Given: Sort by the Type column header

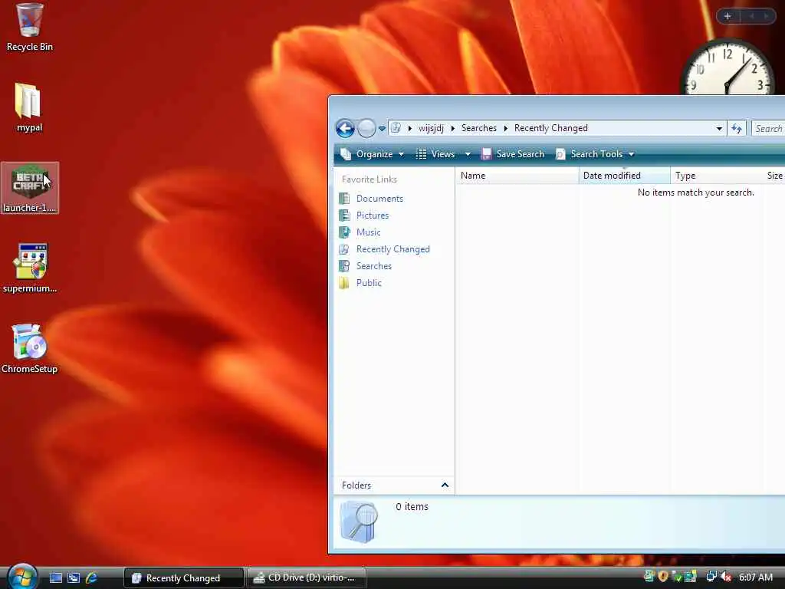Looking at the screenshot, I should pos(717,176).
